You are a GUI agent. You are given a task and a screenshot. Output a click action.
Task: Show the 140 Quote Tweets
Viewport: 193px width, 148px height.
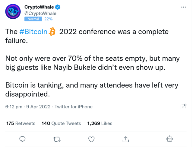click(61, 123)
